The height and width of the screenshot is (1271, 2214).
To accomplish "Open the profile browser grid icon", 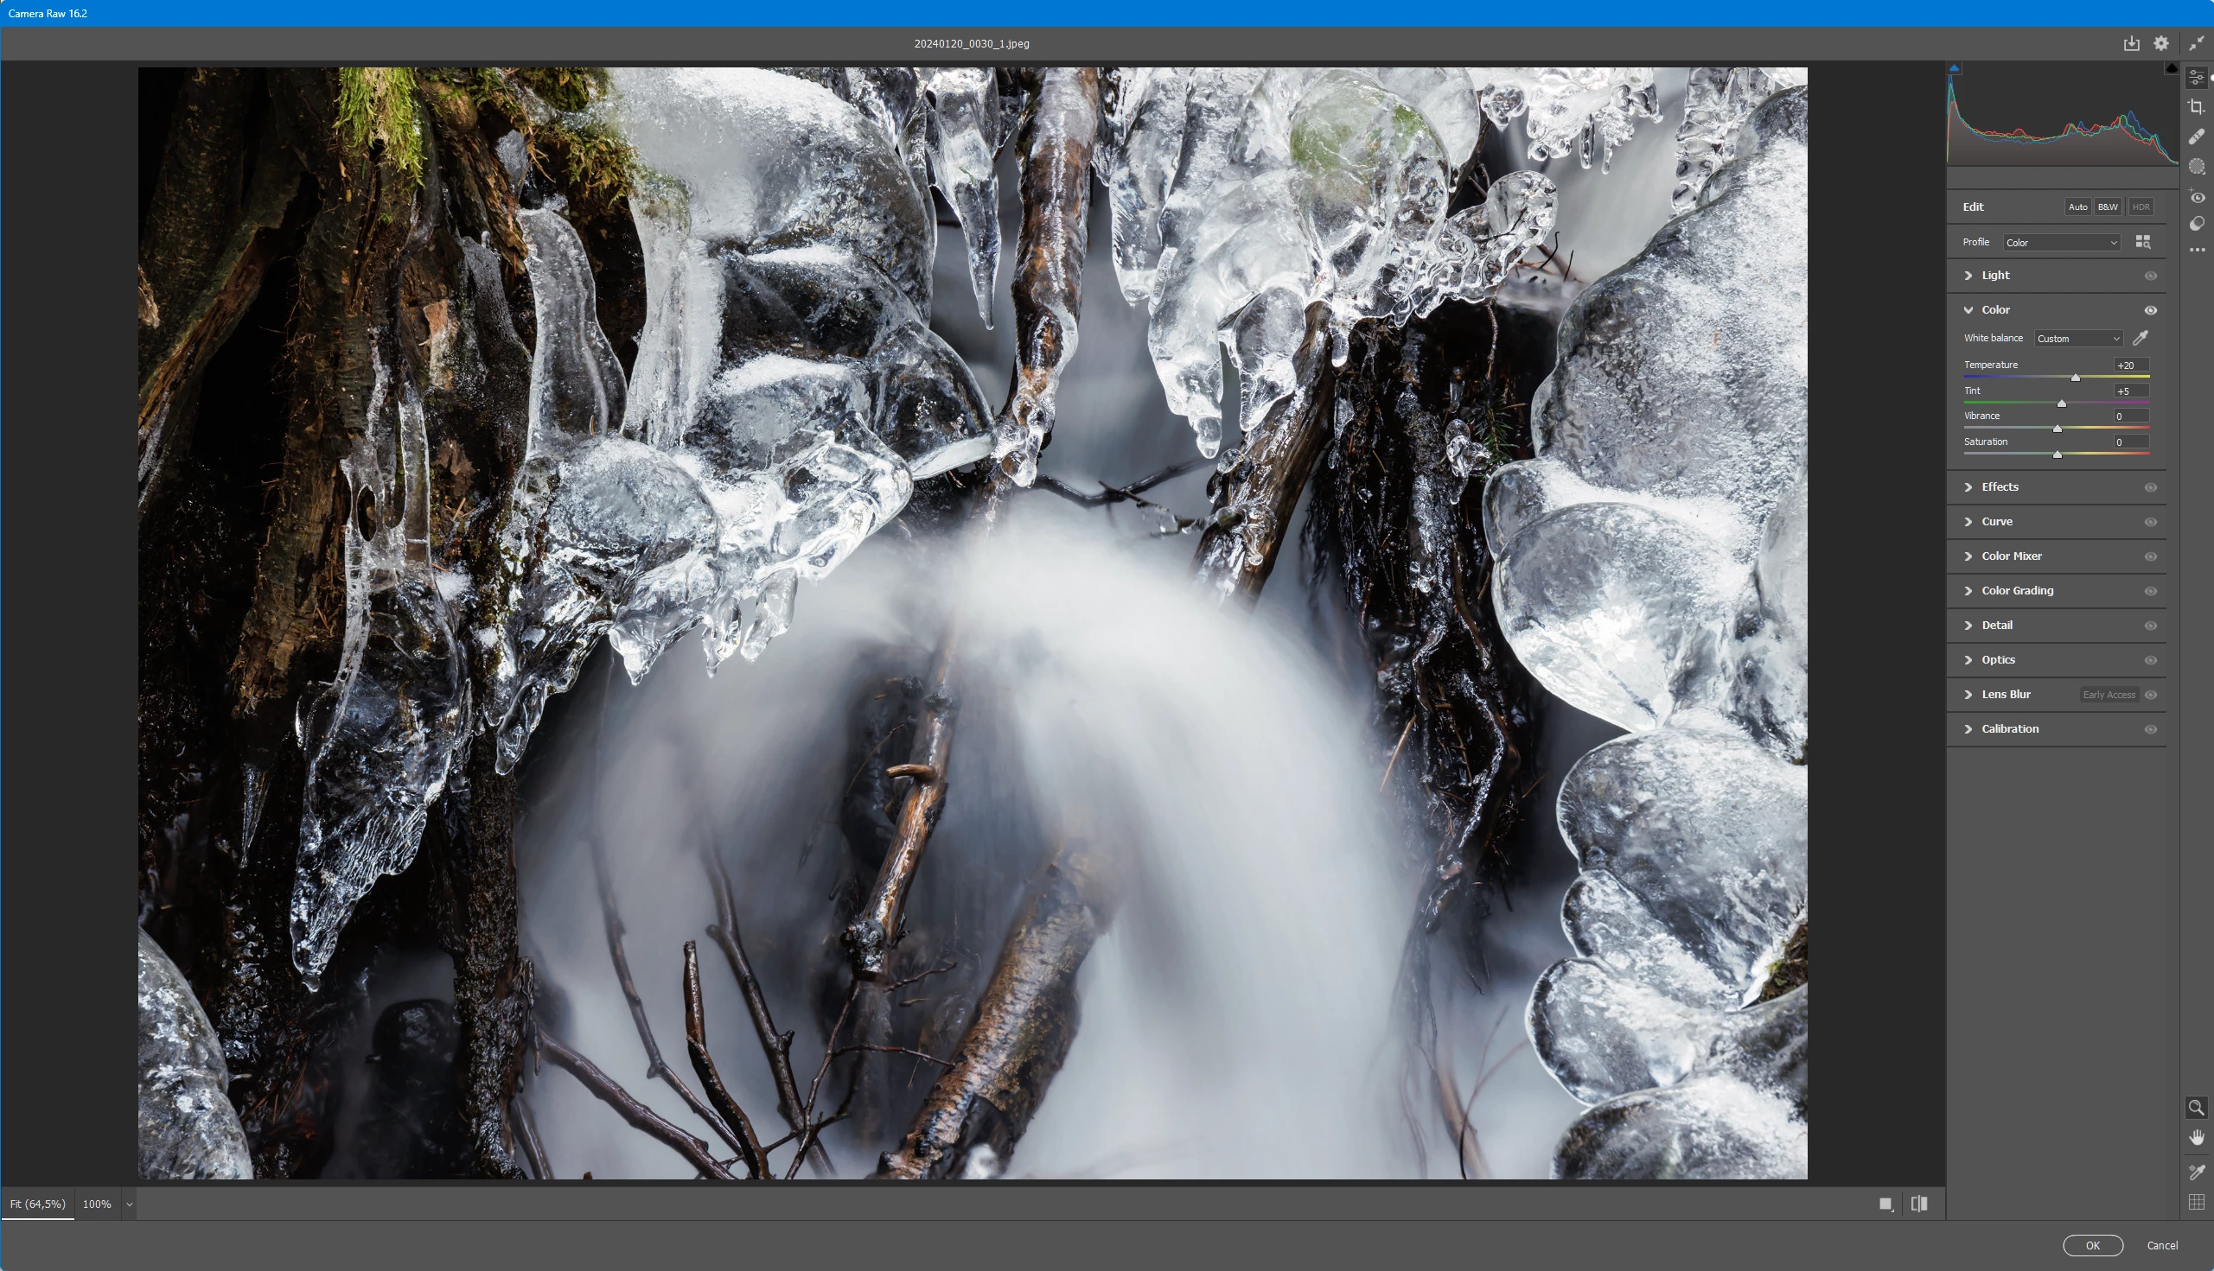I will [x=2142, y=242].
